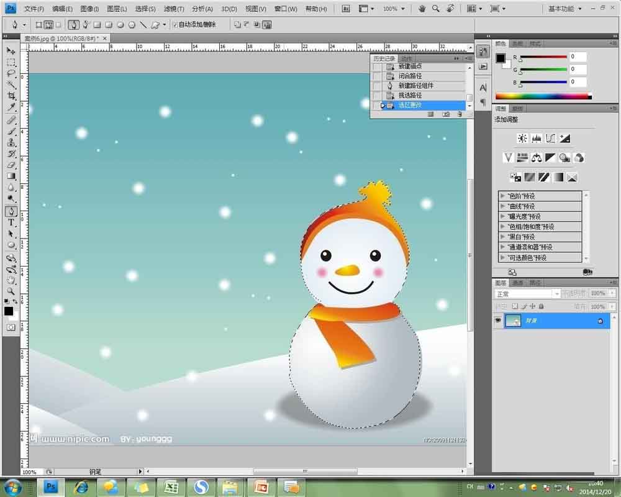Switch to the 历史记录 tab
Screen dimensions: 621x497
tap(384, 58)
